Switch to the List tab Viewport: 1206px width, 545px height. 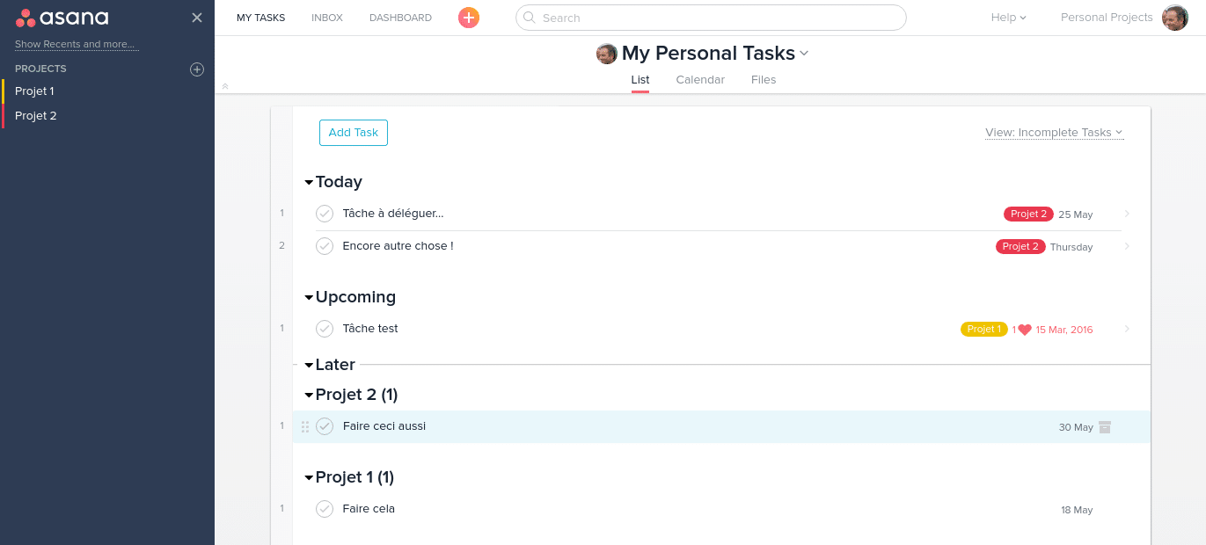(x=640, y=80)
